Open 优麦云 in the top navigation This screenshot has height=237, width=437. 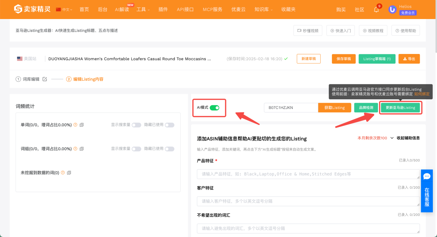238,10
